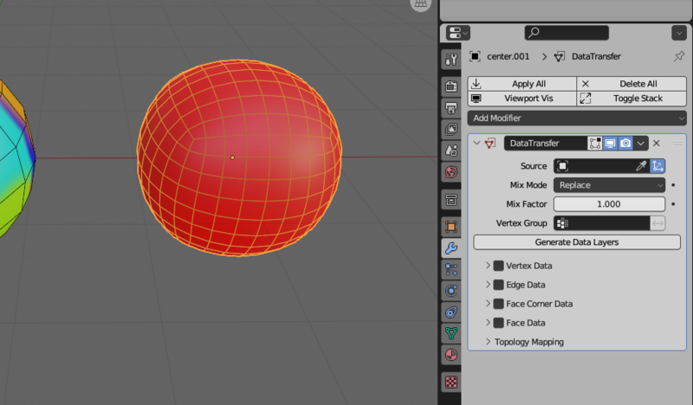Open the World properties tab
The image size is (693, 405).
[x=450, y=172]
